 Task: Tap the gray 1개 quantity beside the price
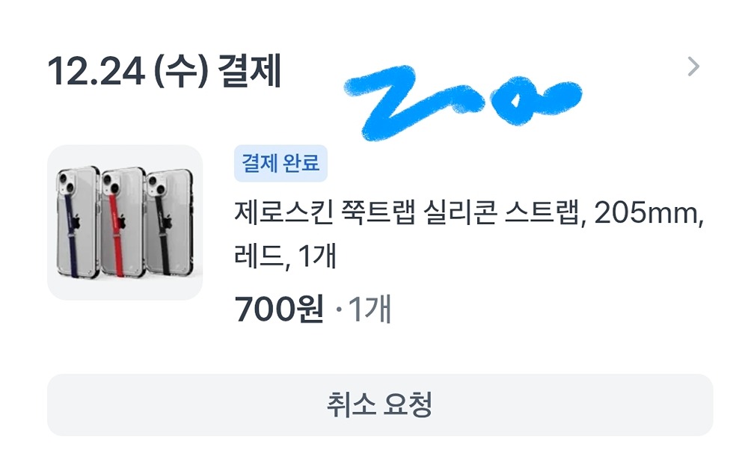[370, 309]
